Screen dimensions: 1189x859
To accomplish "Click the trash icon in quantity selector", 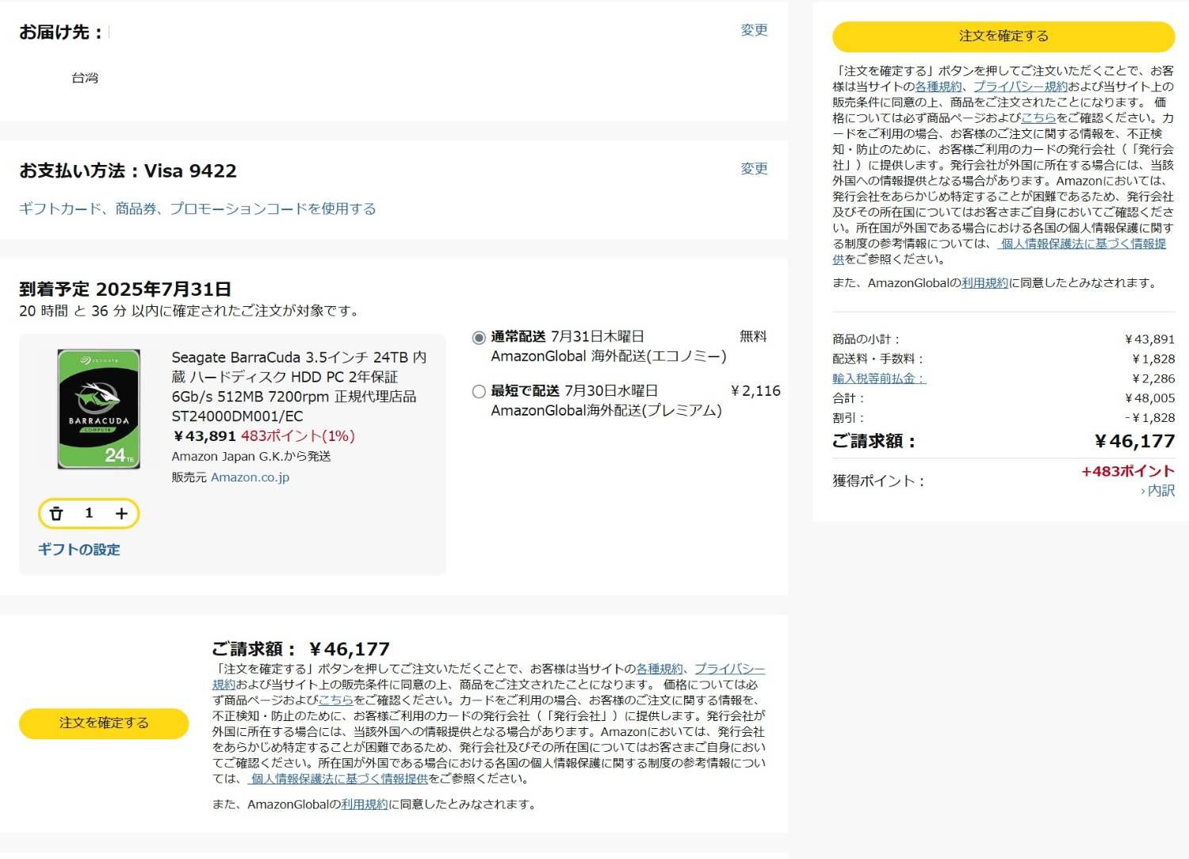I will click(56, 513).
